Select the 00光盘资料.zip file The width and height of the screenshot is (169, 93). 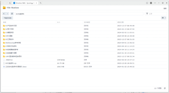click(84, 63)
